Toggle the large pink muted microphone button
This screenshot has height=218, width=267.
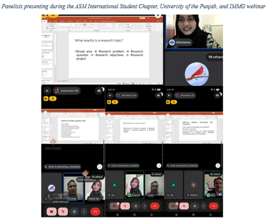click(x=63, y=212)
